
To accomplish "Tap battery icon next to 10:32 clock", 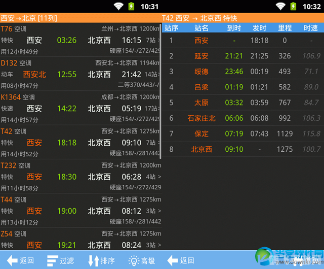I will coord(294,6).
